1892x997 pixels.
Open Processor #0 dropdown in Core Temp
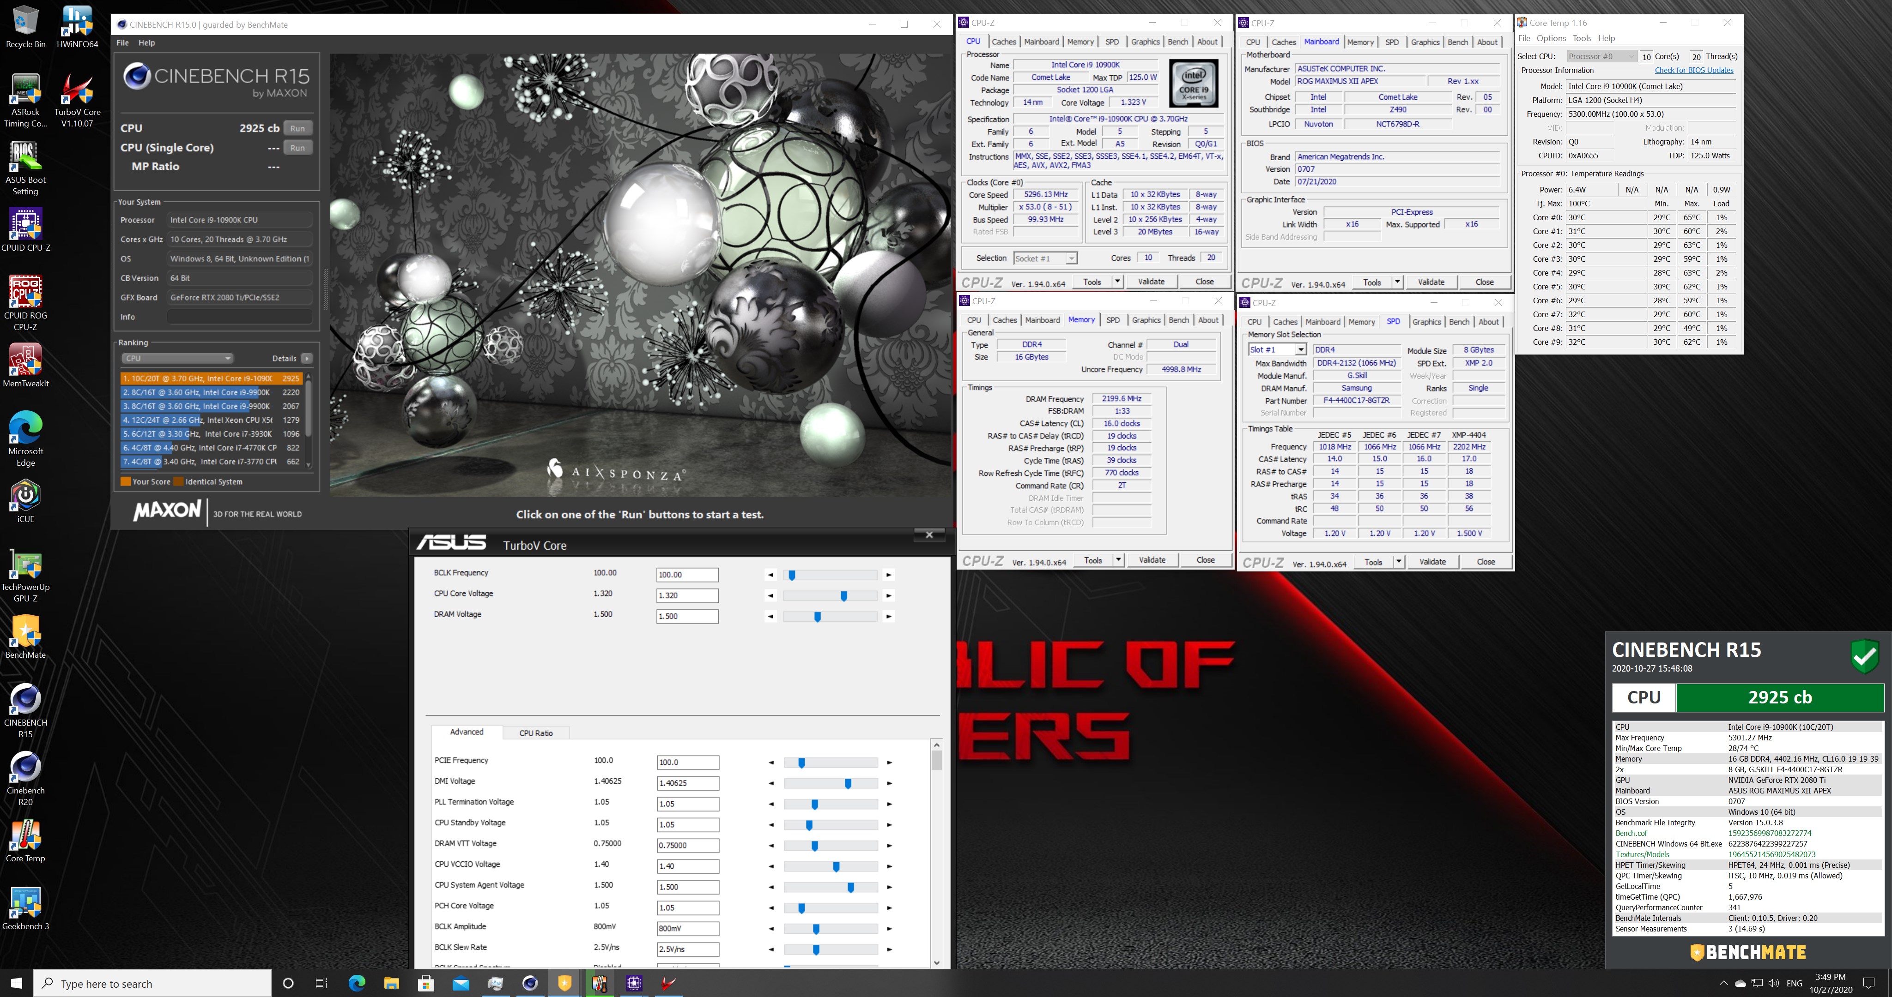(1601, 56)
